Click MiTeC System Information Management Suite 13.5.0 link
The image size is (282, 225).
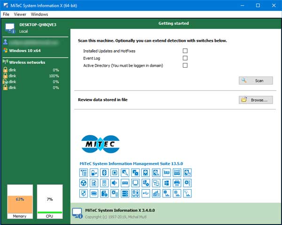click(x=131, y=164)
